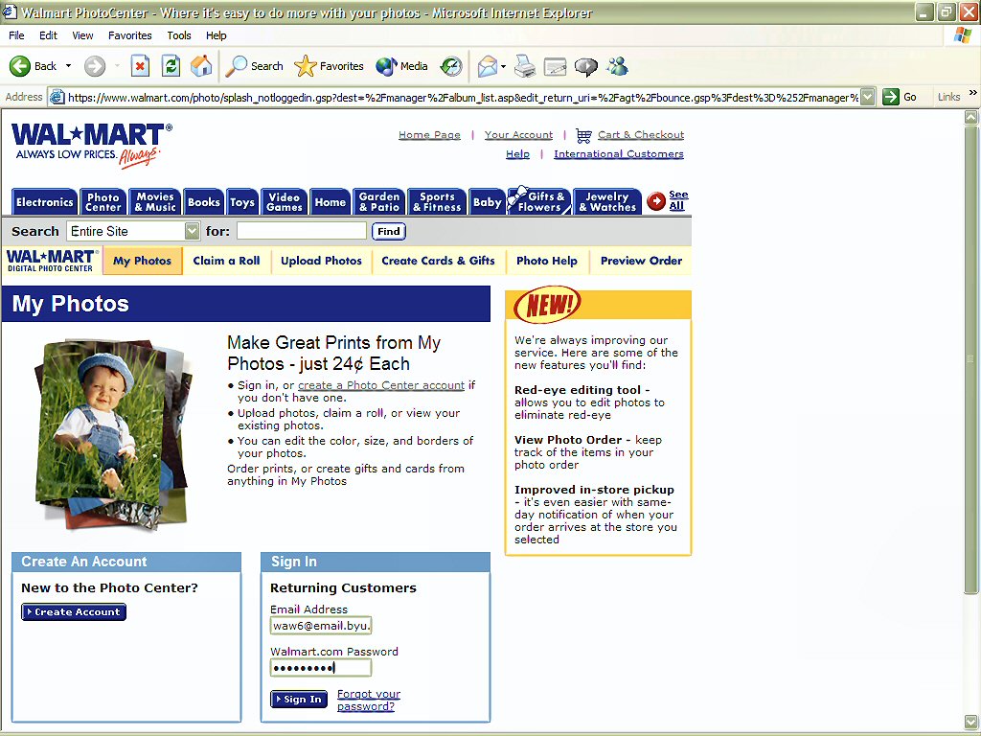The width and height of the screenshot is (981, 736).
Task: Open the Help menu
Action: [217, 35]
